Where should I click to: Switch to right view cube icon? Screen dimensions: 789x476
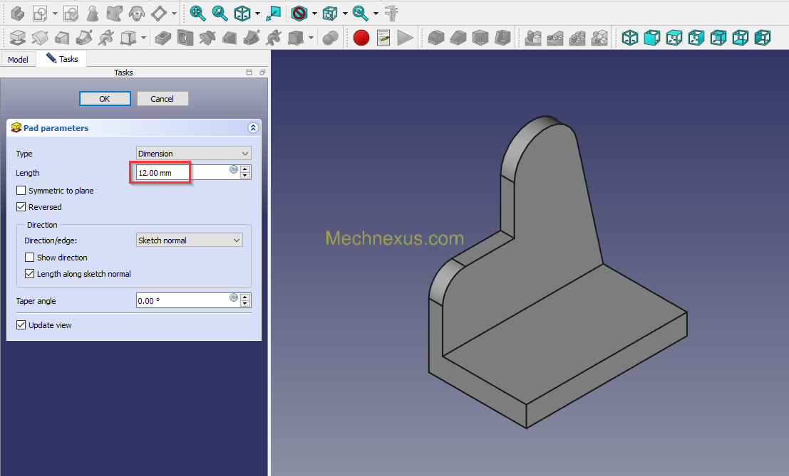click(x=696, y=38)
